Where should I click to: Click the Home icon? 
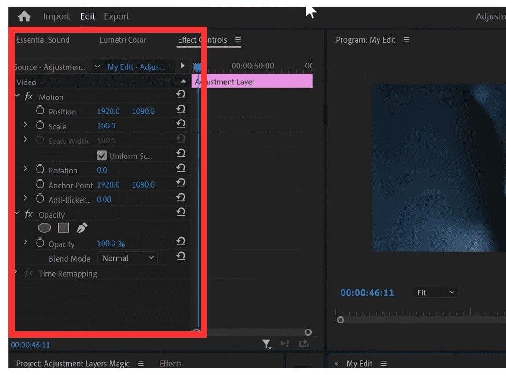coord(24,16)
